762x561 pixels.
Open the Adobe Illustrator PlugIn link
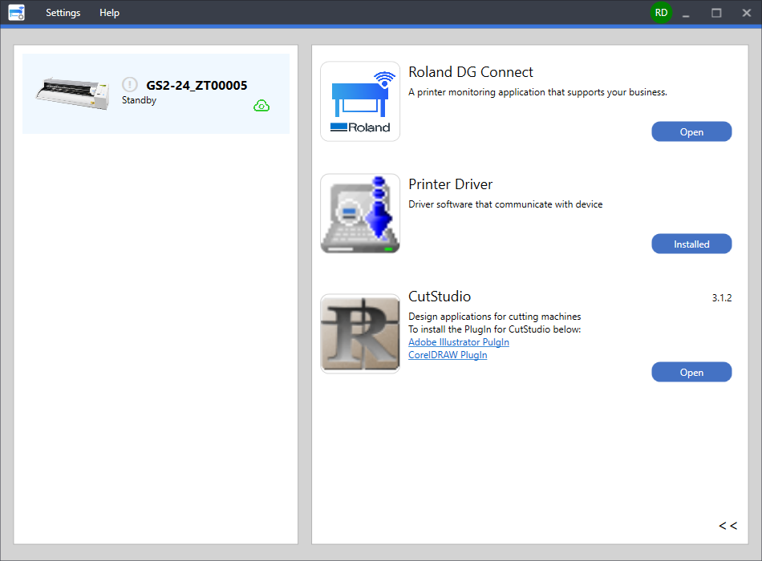(459, 342)
